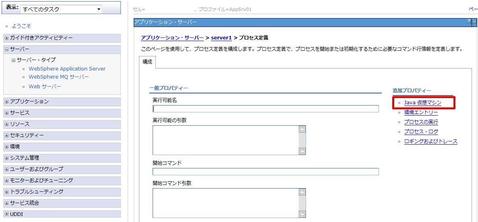
Task: Click the help question mark icon
Action: tap(469, 21)
